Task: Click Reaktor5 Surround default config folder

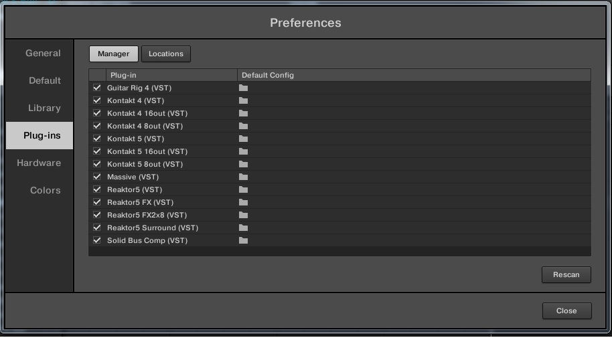Action: point(243,228)
